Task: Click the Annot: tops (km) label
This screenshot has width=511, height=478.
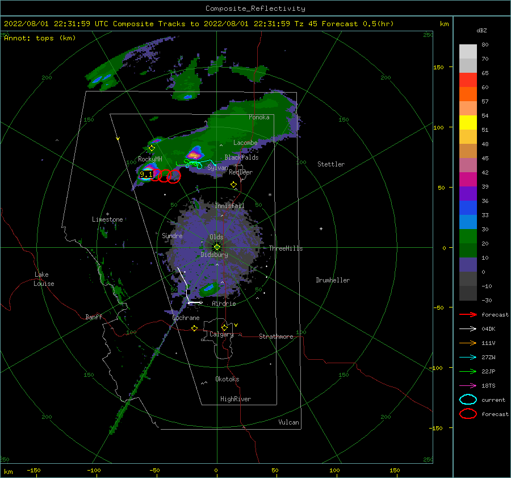Action: click(40, 38)
